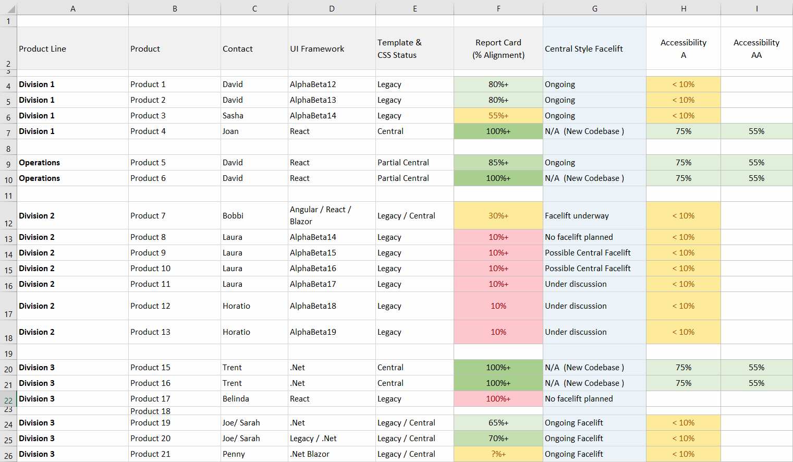This screenshot has height=462, width=793.
Task: Select the 'Legacy / .Net' framework cell
Action: (x=332, y=439)
